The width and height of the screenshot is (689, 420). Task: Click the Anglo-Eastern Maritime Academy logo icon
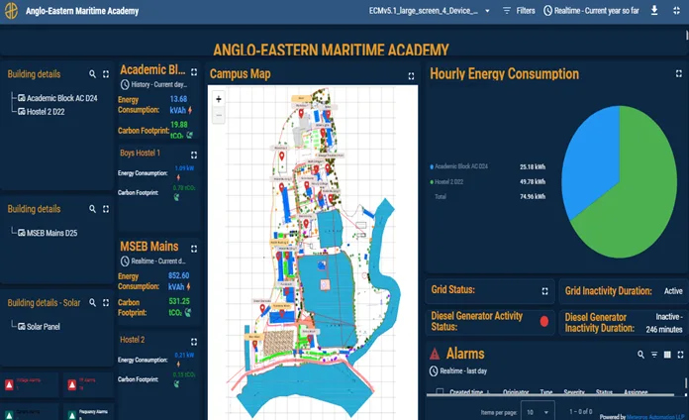[x=12, y=11]
